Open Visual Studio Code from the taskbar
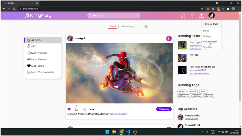Viewport: 242px width, 136px height. pos(128,132)
